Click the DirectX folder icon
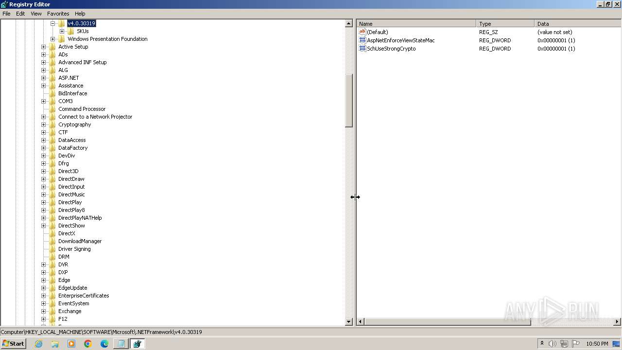 click(x=52, y=233)
